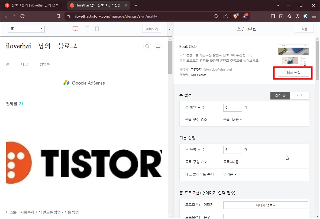
Task: Reload the page using the refresh icon
Action: (x=22, y=16)
